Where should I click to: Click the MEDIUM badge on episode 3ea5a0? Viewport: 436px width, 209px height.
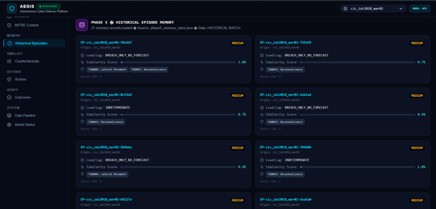click(417, 200)
